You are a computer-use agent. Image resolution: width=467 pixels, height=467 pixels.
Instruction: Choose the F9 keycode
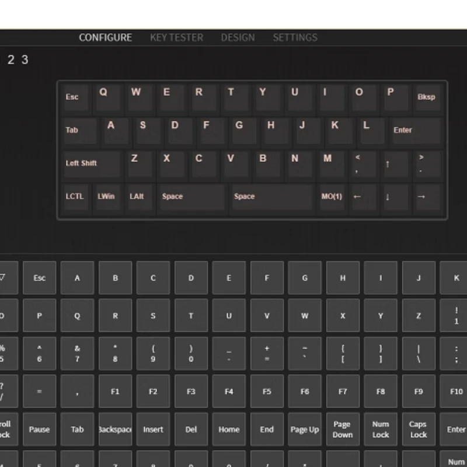tap(419, 391)
